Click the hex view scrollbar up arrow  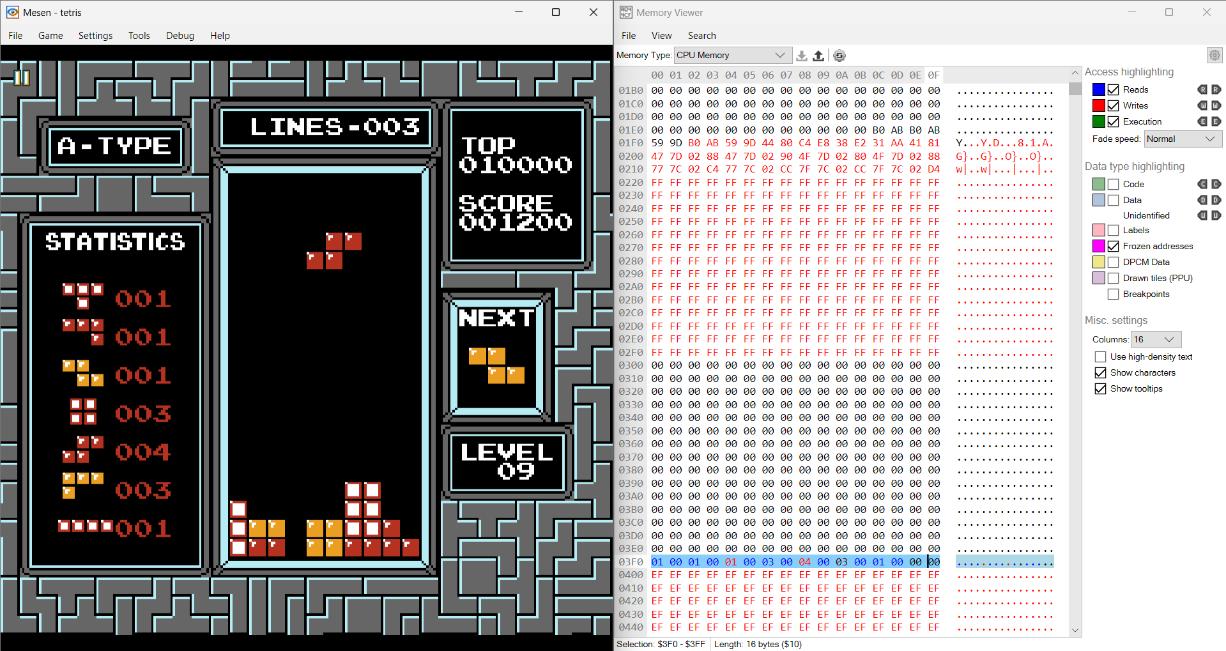[x=1075, y=73]
